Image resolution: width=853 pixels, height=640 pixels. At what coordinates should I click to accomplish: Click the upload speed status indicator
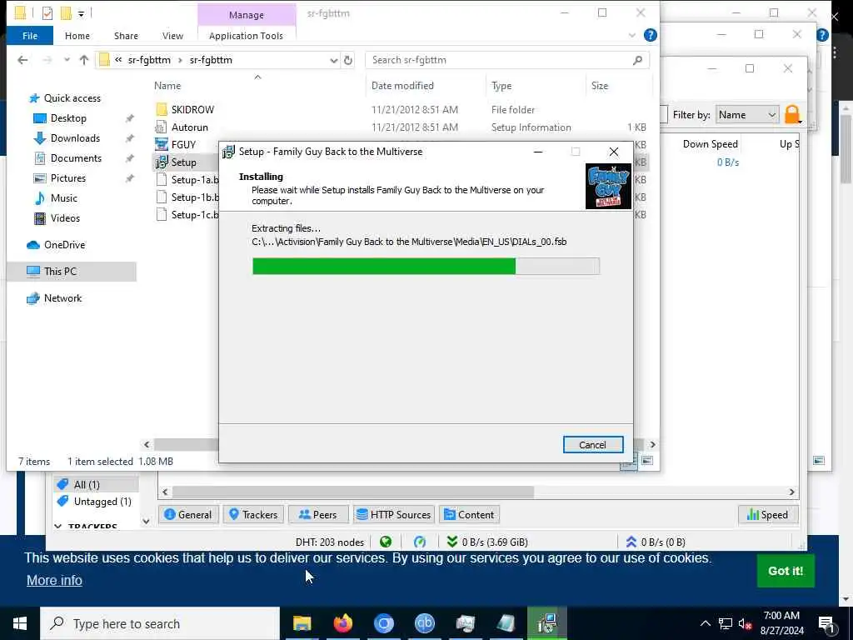tap(656, 542)
